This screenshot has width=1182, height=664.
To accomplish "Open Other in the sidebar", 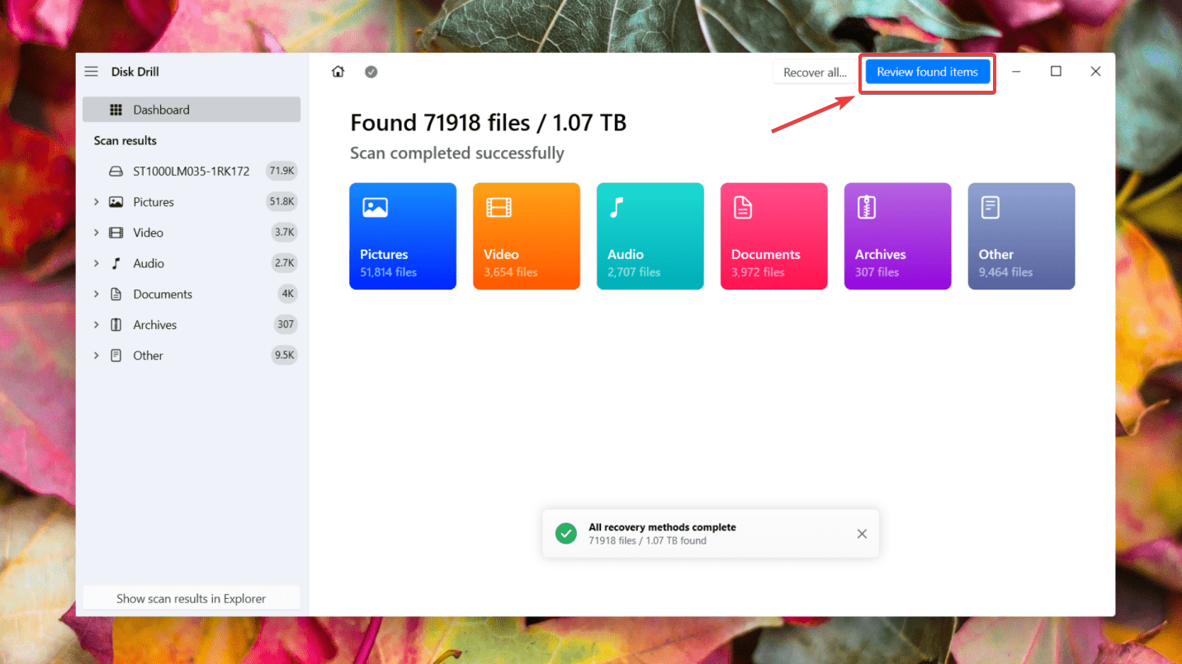I will (191, 356).
